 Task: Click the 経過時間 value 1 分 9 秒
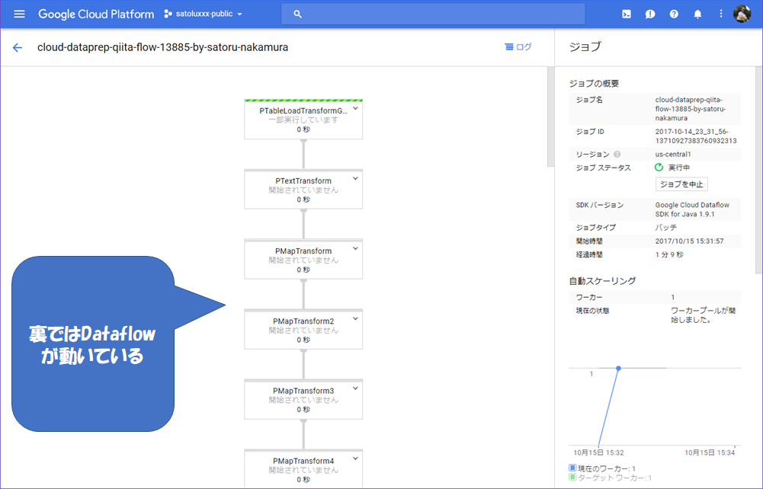pyautogui.click(x=669, y=254)
